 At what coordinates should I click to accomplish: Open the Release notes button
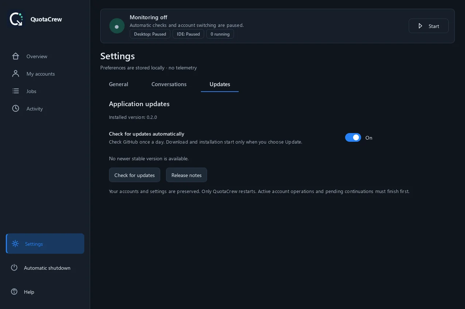[186, 175]
